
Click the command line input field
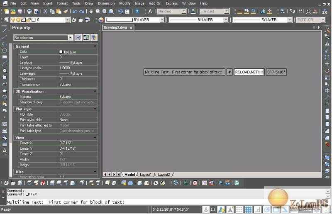[x=135, y=202]
